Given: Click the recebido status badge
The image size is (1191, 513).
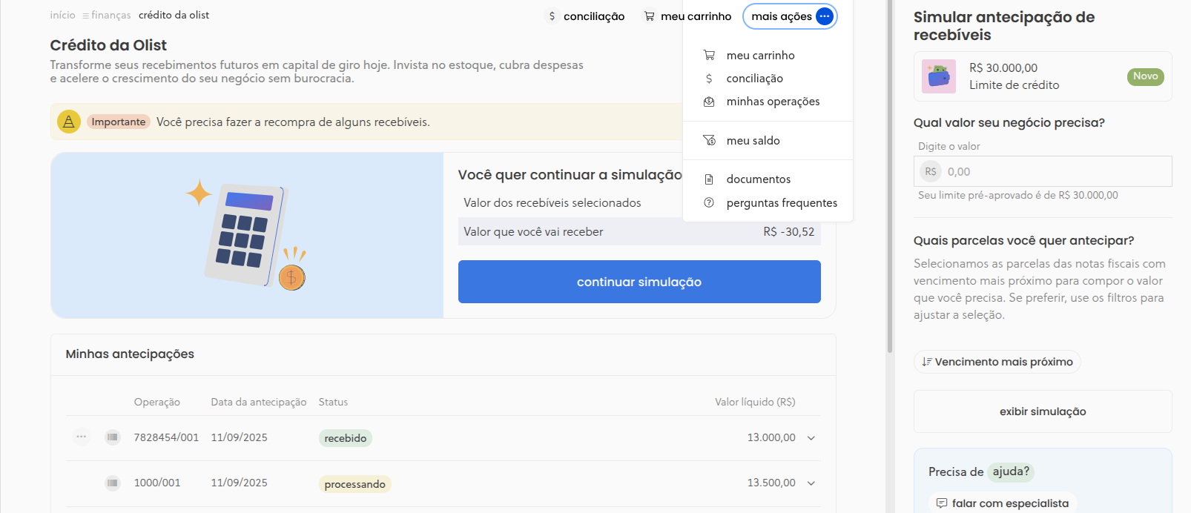Looking at the screenshot, I should point(346,438).
